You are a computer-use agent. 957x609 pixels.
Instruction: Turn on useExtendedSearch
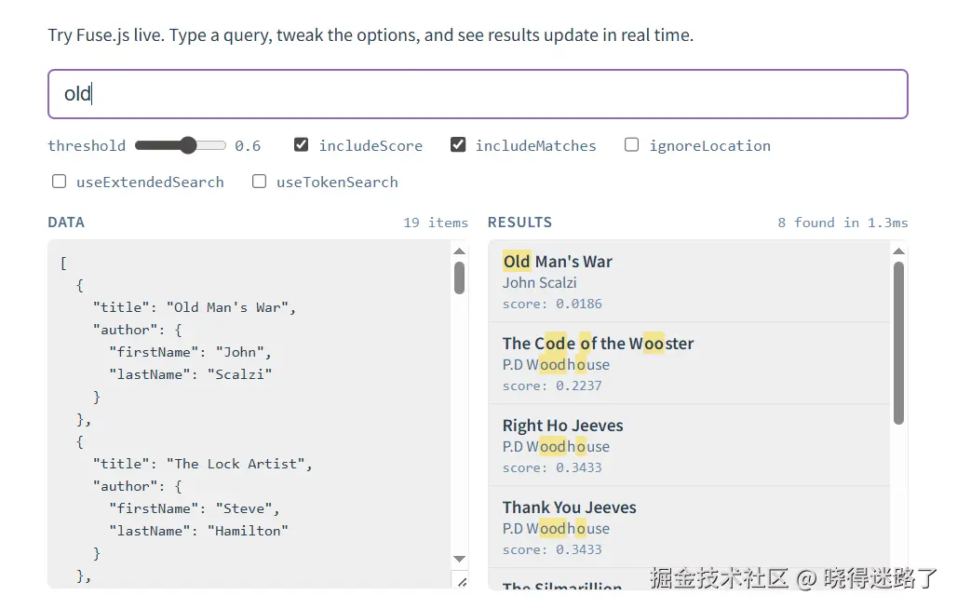click(60, 182)
